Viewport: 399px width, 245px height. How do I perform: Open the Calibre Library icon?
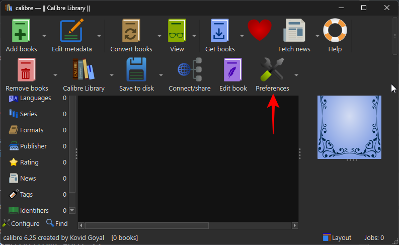[x=84, y=69]
